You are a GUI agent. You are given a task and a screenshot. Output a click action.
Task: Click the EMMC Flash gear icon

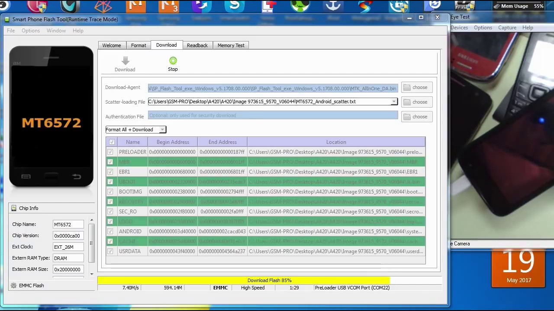click(x=13, y=286)
